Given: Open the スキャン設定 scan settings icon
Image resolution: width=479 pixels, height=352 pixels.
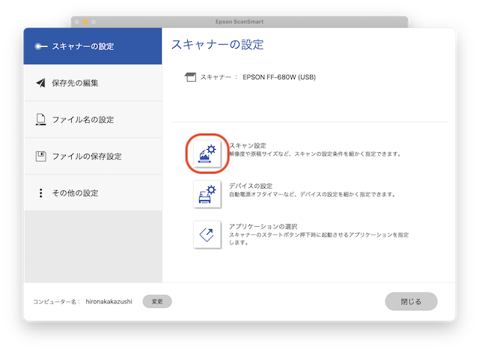Looking at the screenshot, I should point(207,154).
